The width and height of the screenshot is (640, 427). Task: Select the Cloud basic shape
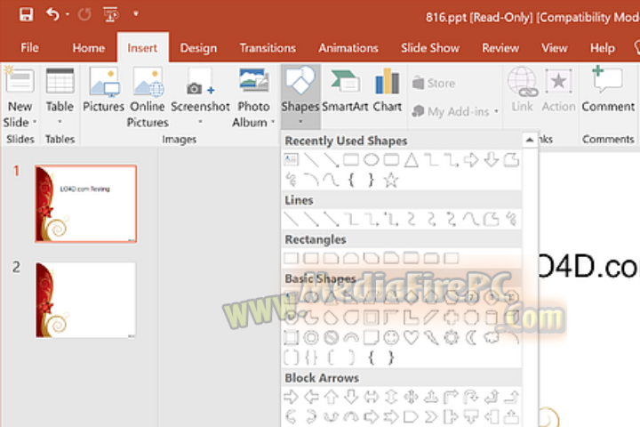pos(492,337)
